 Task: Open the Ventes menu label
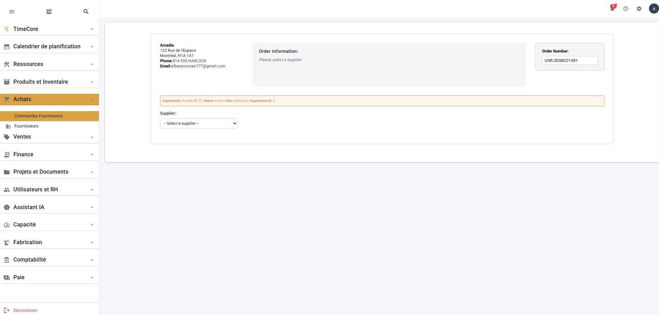22,136
